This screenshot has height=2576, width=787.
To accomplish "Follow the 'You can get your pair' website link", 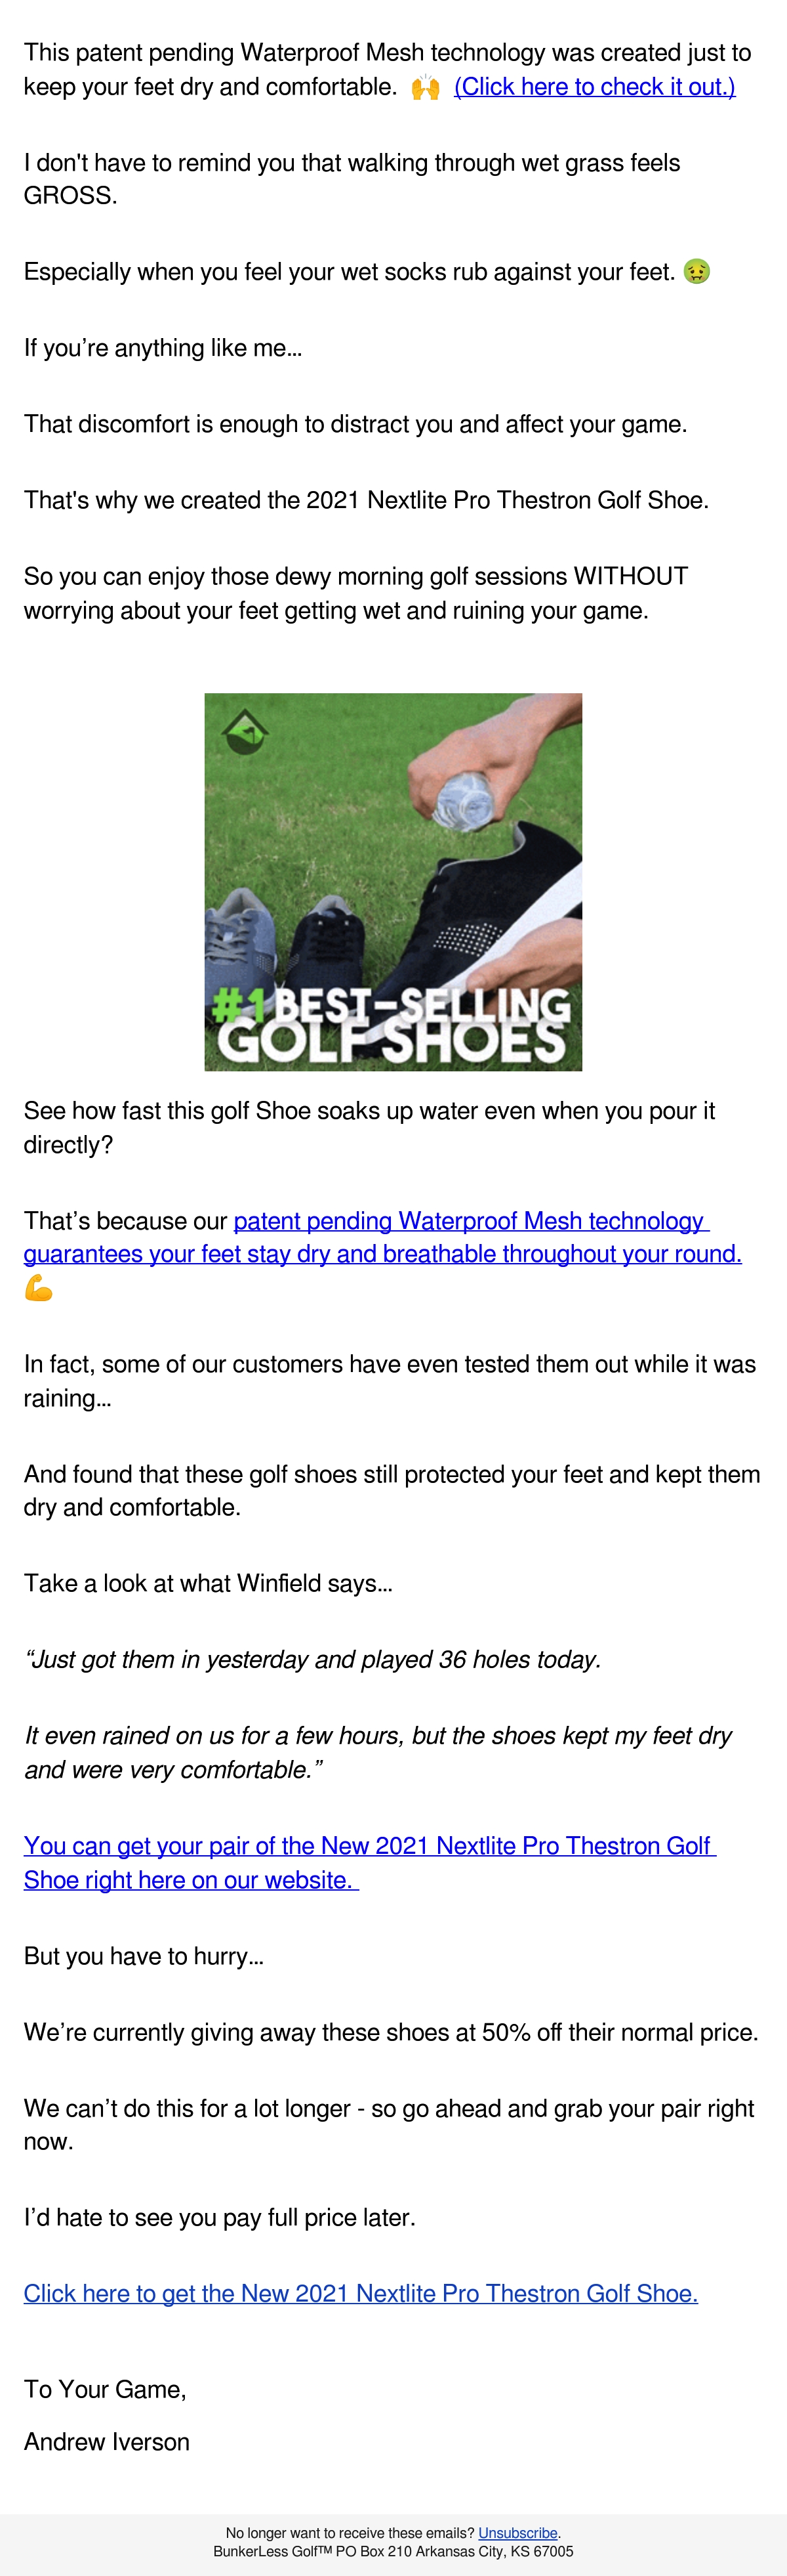I will 369,1862.
